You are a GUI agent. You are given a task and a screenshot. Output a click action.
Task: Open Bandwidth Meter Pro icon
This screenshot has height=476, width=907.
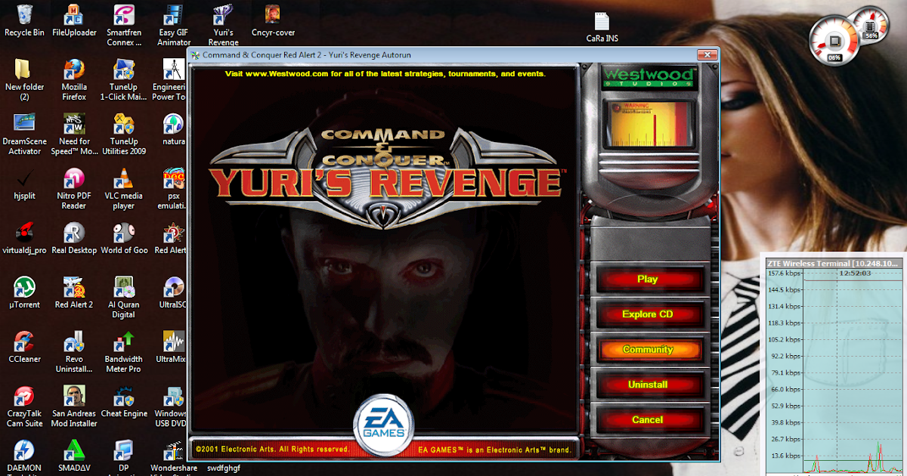coord(124,351)
